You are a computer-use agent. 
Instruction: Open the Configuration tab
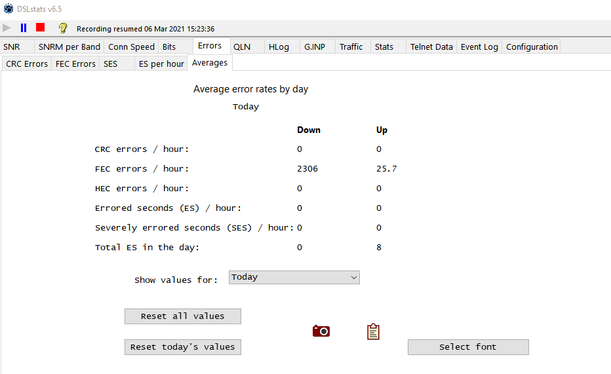(532, 47)
